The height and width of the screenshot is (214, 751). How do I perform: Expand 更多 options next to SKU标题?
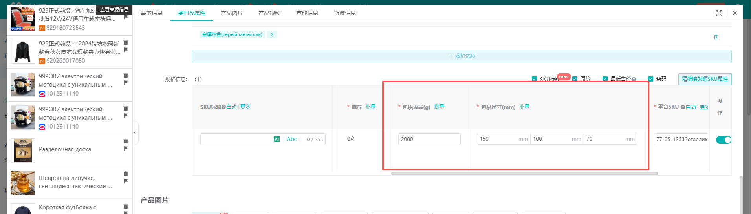coord(245,107)
